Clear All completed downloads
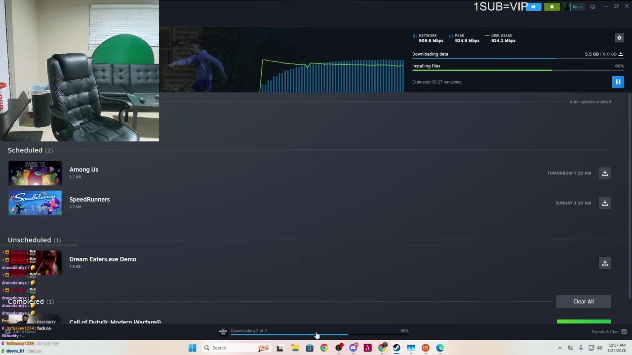 pyautogui.click(x=584, y=301)
